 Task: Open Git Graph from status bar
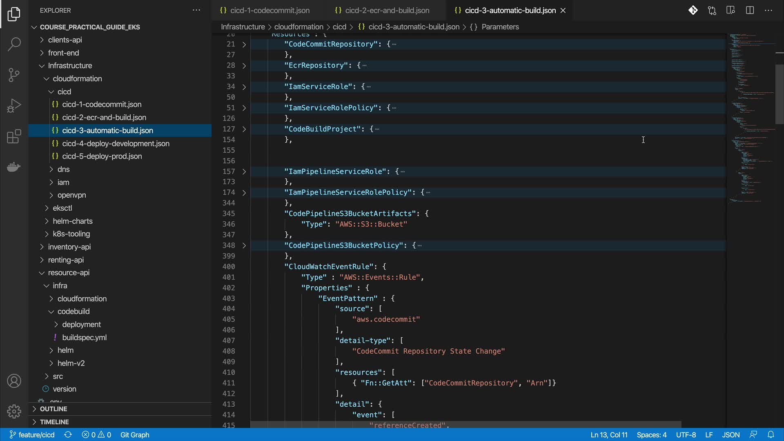(135, 435)
